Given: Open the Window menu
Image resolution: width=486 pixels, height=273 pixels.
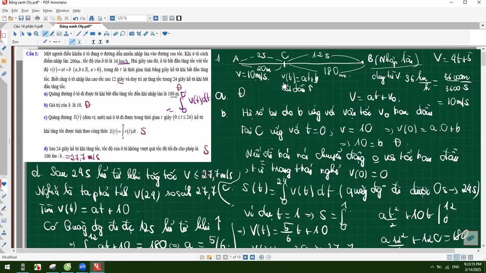Looking at the screenshot, I should (x=62, y=11).
